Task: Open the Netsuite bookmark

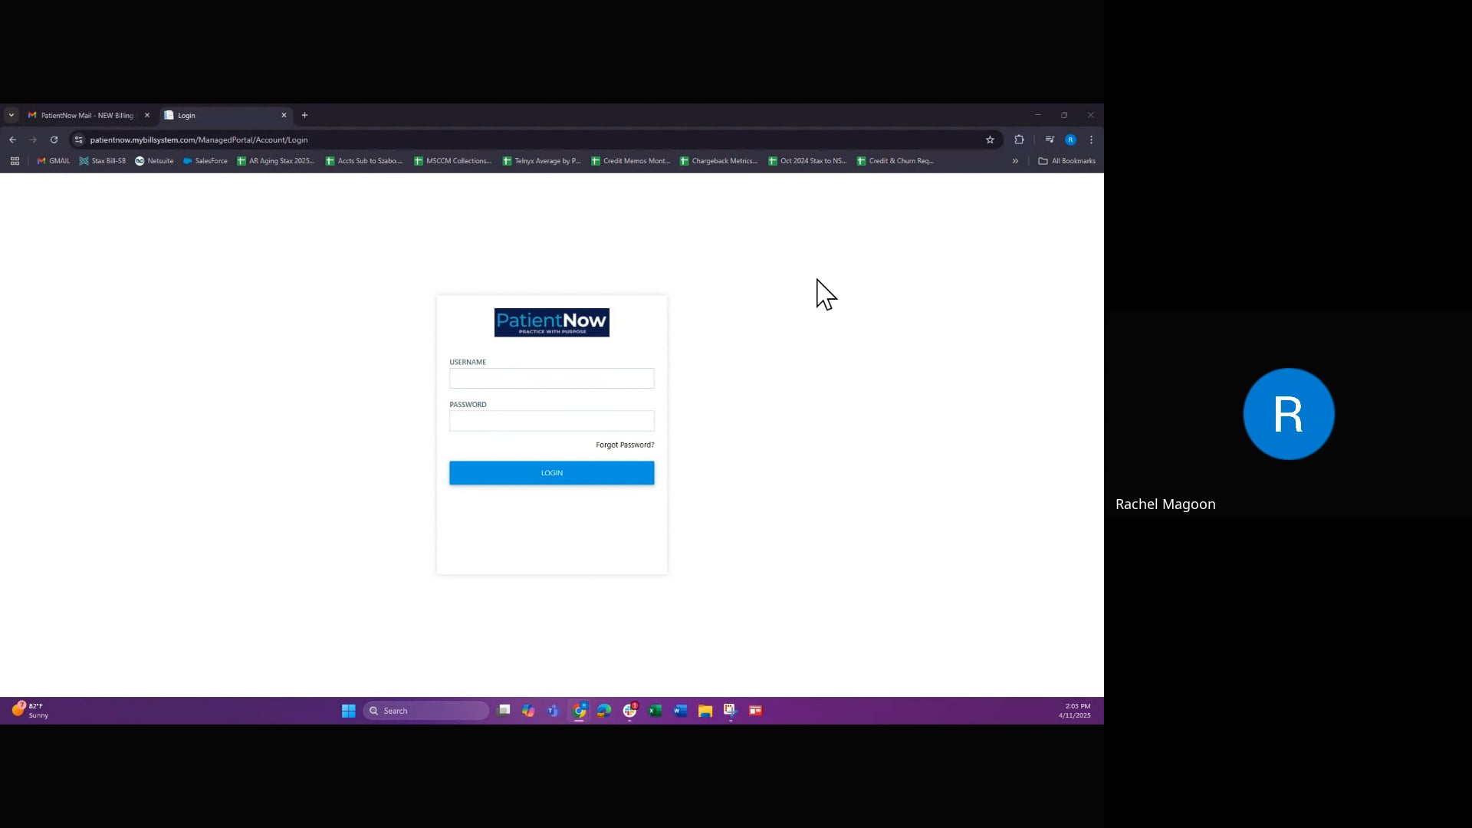Action: click(154, 161)
